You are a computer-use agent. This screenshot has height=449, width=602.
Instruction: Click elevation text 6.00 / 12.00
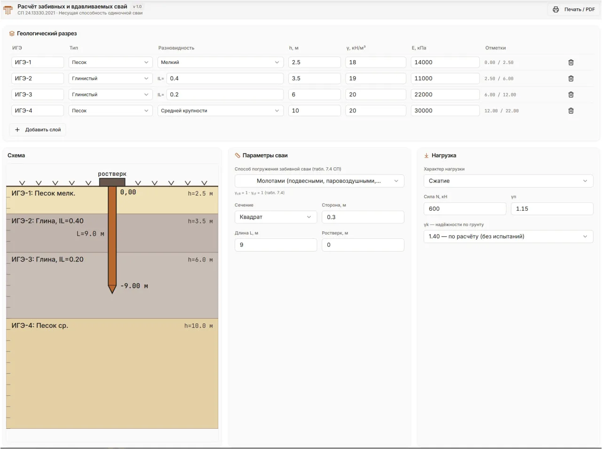(500, 95)
